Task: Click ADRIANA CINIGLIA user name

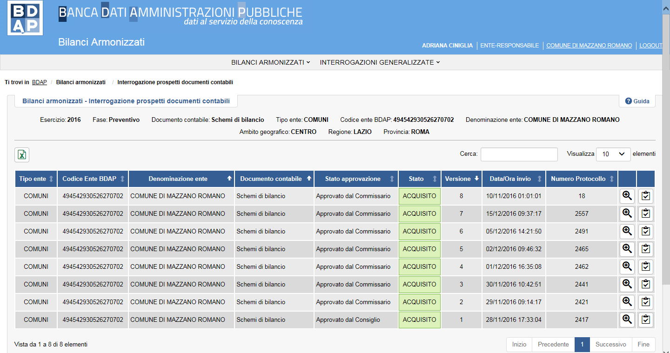Action: point(447,46)
